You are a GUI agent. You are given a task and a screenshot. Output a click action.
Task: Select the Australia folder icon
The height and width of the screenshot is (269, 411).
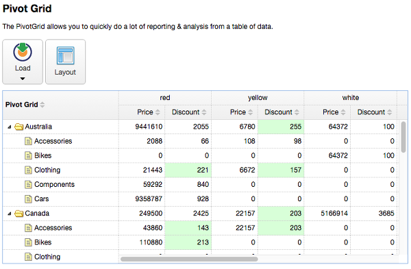(19, 127)
